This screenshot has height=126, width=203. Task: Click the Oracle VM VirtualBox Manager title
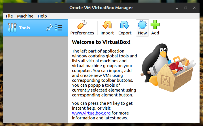click(101, 8)
